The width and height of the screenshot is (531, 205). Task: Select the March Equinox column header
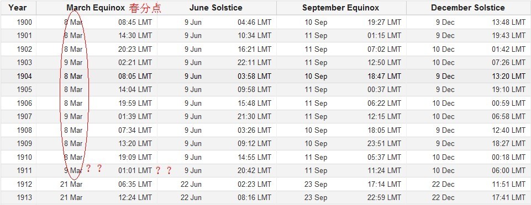(96, 7)
